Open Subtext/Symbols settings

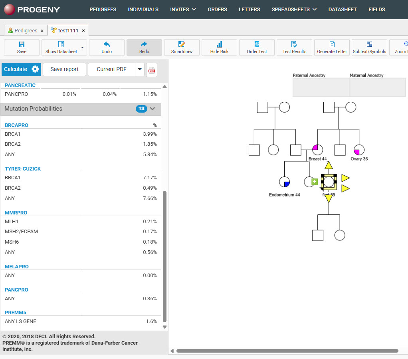(369, 45)
